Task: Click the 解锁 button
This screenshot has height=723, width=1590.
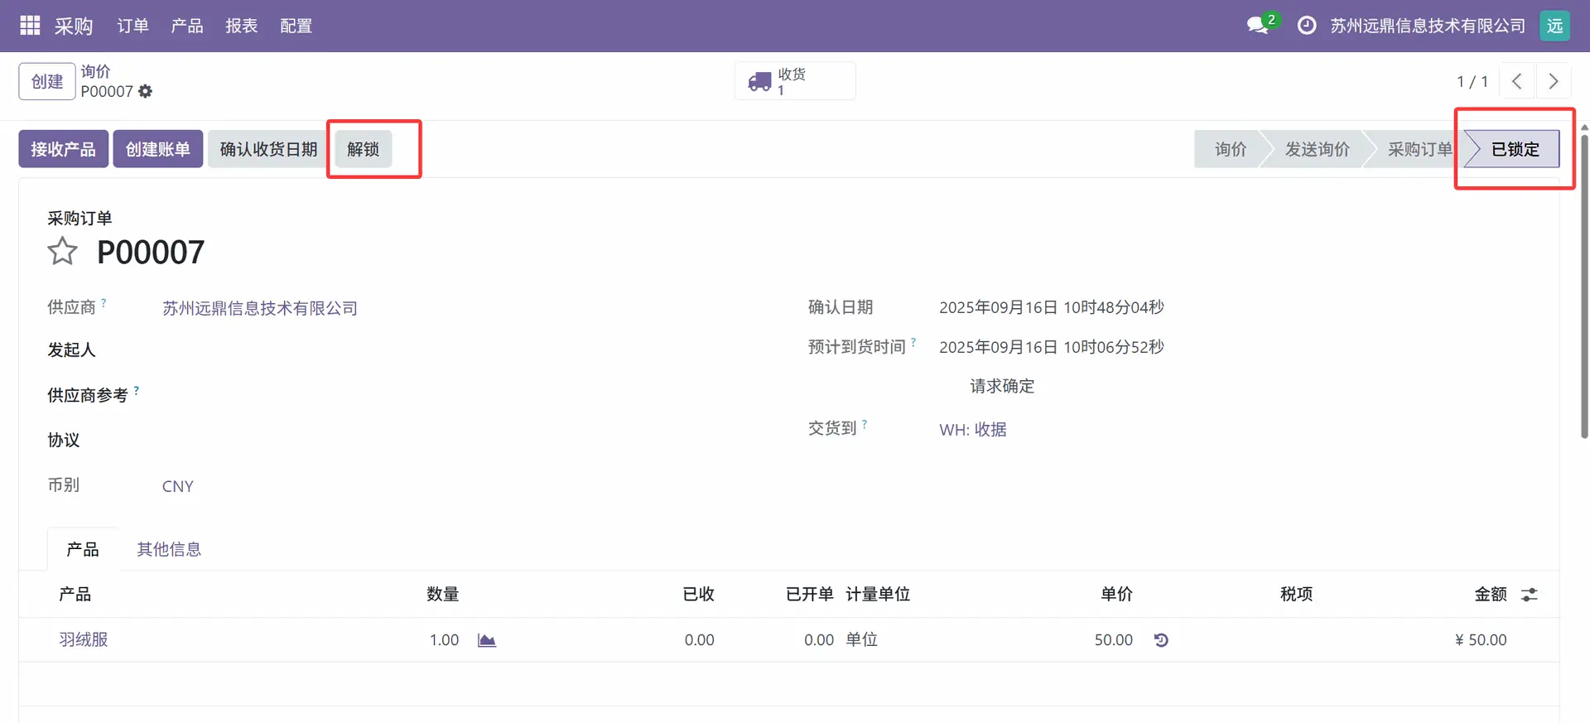Action: click(364, 149)
